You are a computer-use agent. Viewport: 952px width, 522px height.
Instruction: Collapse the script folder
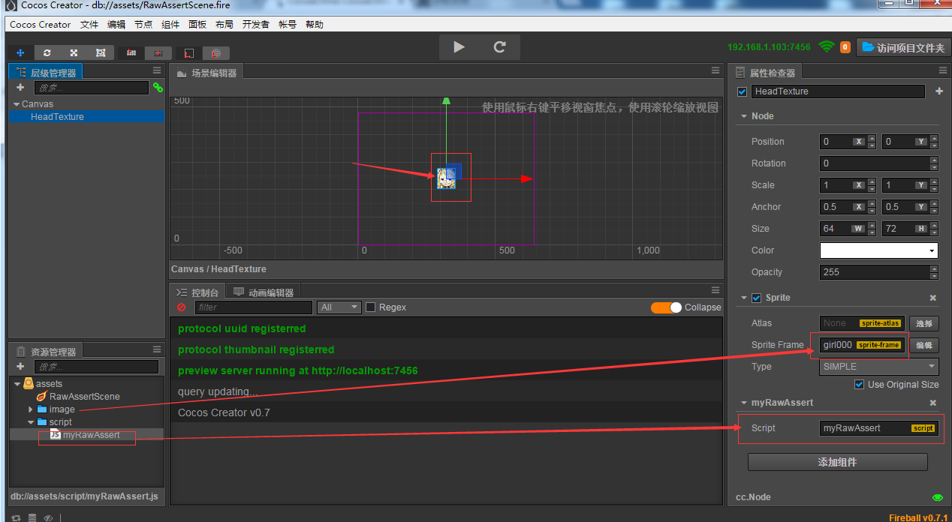pos(31,422)
